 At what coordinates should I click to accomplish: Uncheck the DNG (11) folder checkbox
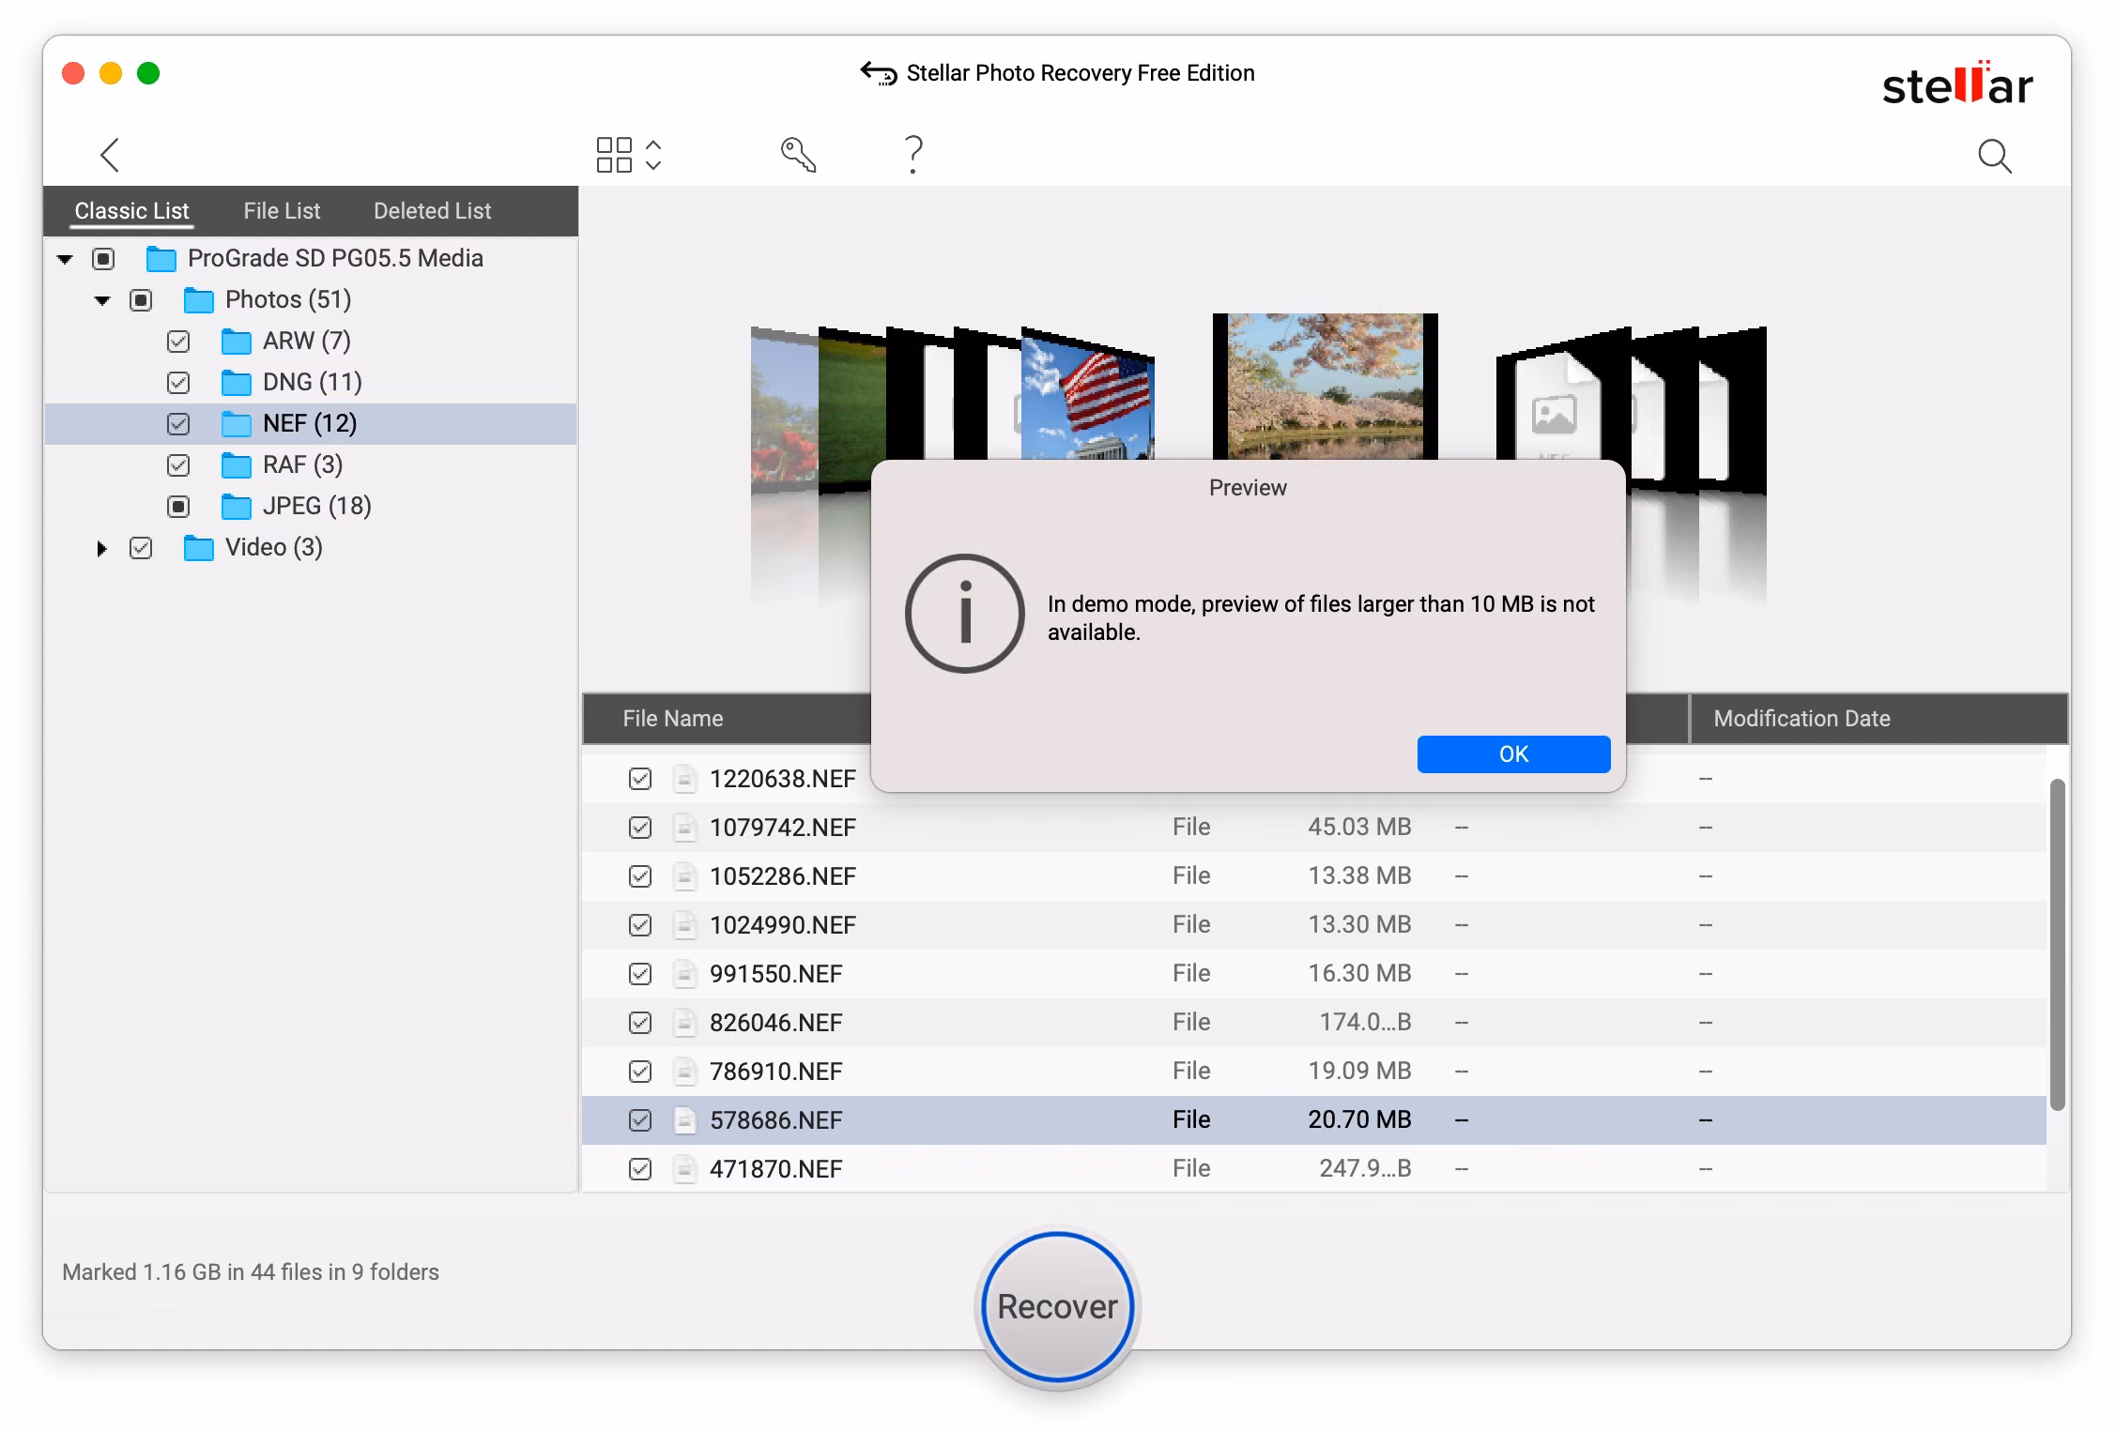click(x=178, y=383)
